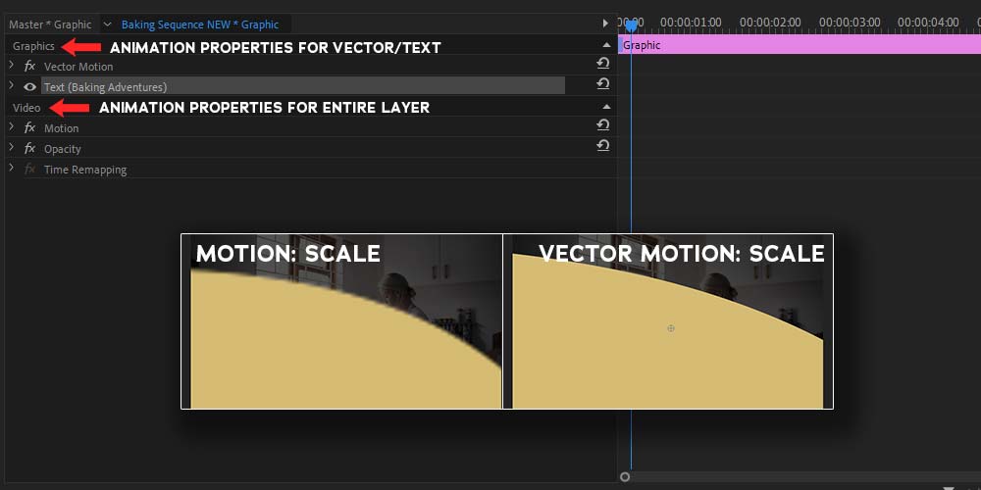Reset the Opacity effect

[x=603, y=146]
